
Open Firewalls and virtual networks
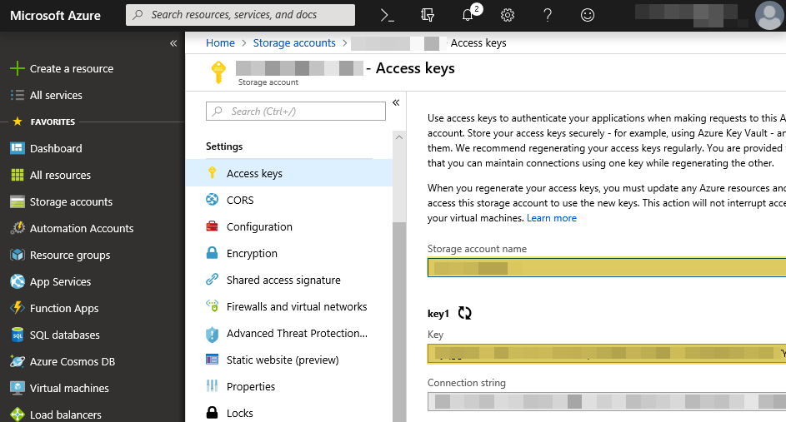[297, 307]
